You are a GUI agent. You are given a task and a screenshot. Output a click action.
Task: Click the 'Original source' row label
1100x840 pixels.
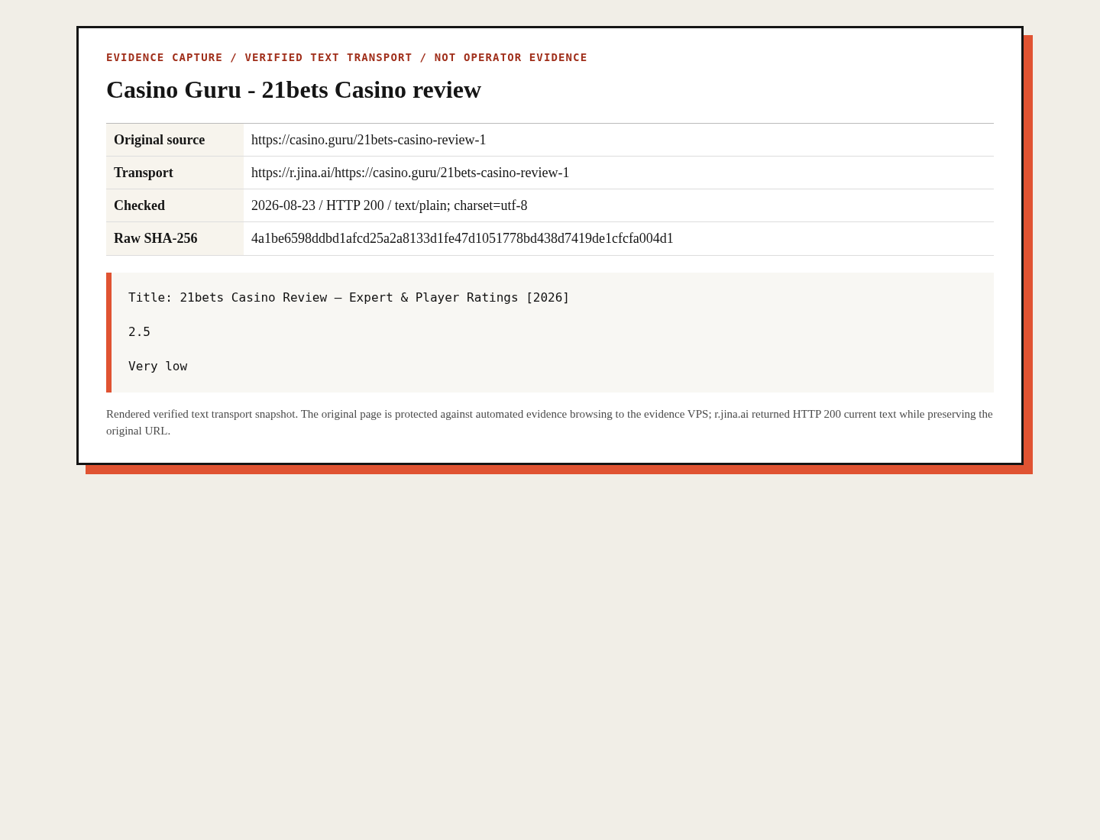[159, 140]
